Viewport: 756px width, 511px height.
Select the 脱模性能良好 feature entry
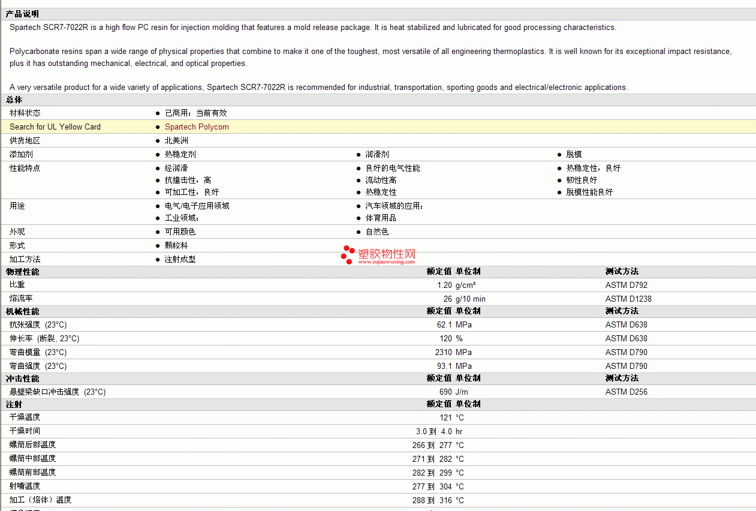tap(590, 192)
